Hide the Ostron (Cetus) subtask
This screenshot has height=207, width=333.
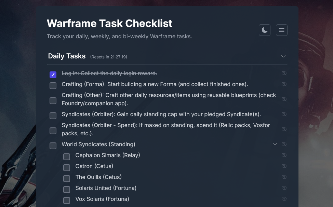(x=284, y=166)
